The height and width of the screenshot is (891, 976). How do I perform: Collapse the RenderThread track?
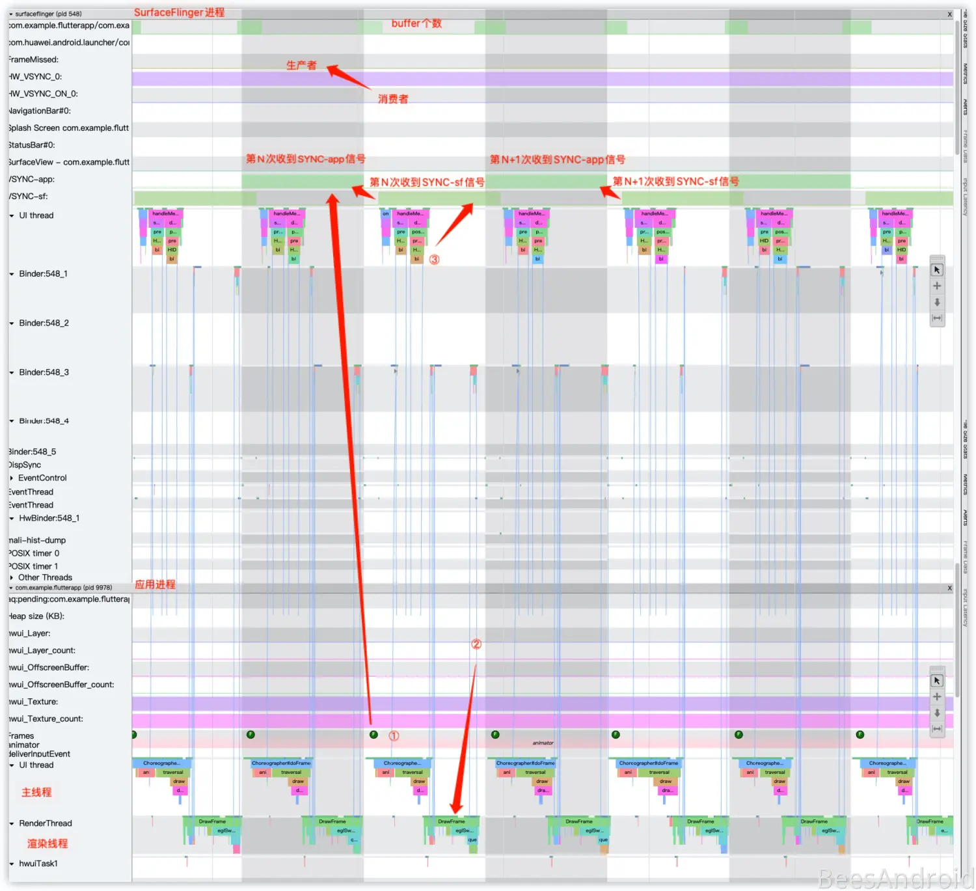pyautogui.click(x=12, y=824)
